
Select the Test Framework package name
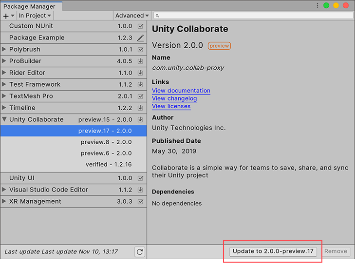35,84
